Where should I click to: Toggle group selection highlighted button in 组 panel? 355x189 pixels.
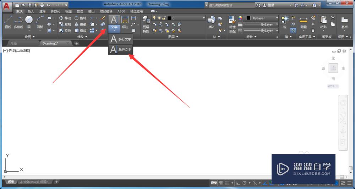coord(293,30)
